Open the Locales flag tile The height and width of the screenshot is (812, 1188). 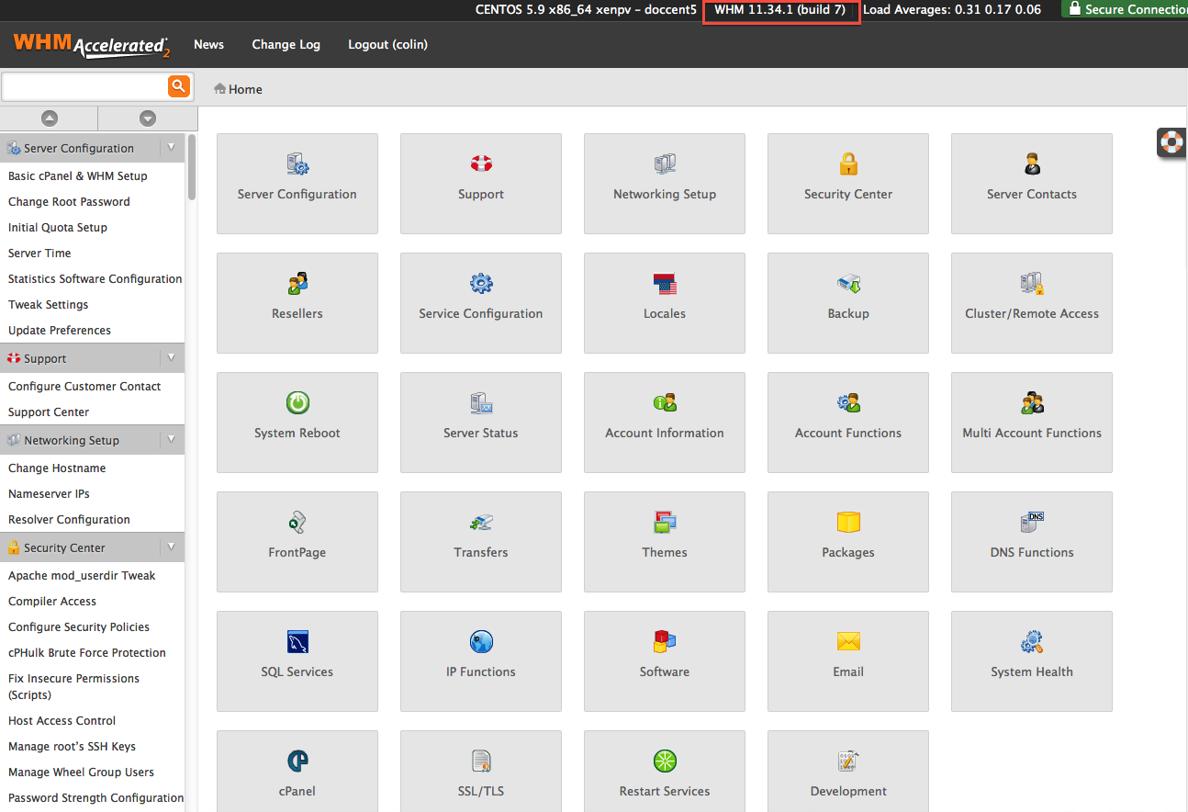[x=665, y=303]
